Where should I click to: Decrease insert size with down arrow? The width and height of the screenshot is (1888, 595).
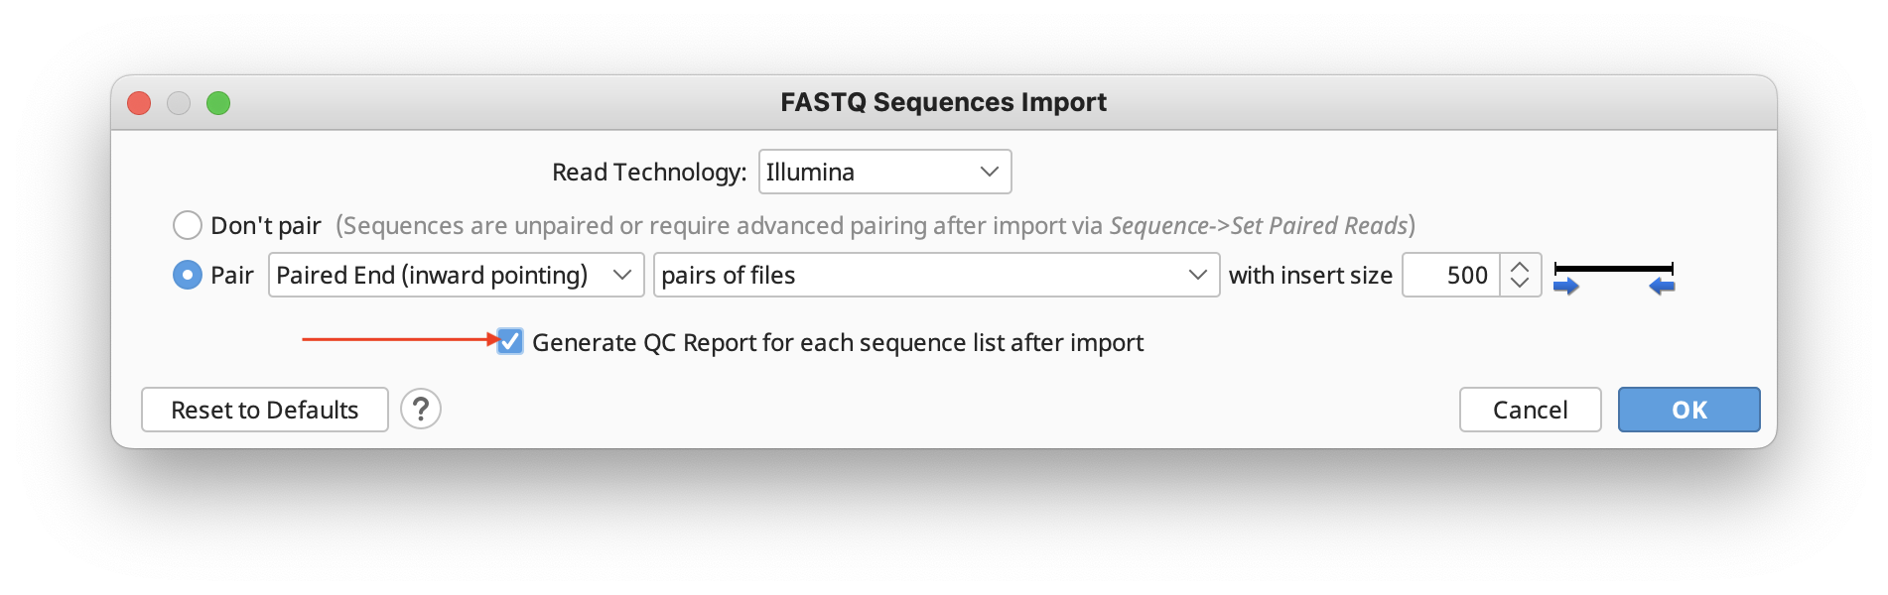point(1520,284)
